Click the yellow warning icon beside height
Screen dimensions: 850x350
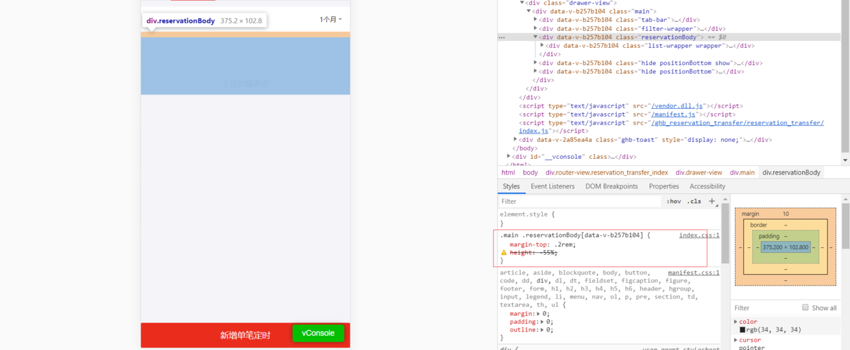pyautogui.click(x=504, y=253)
